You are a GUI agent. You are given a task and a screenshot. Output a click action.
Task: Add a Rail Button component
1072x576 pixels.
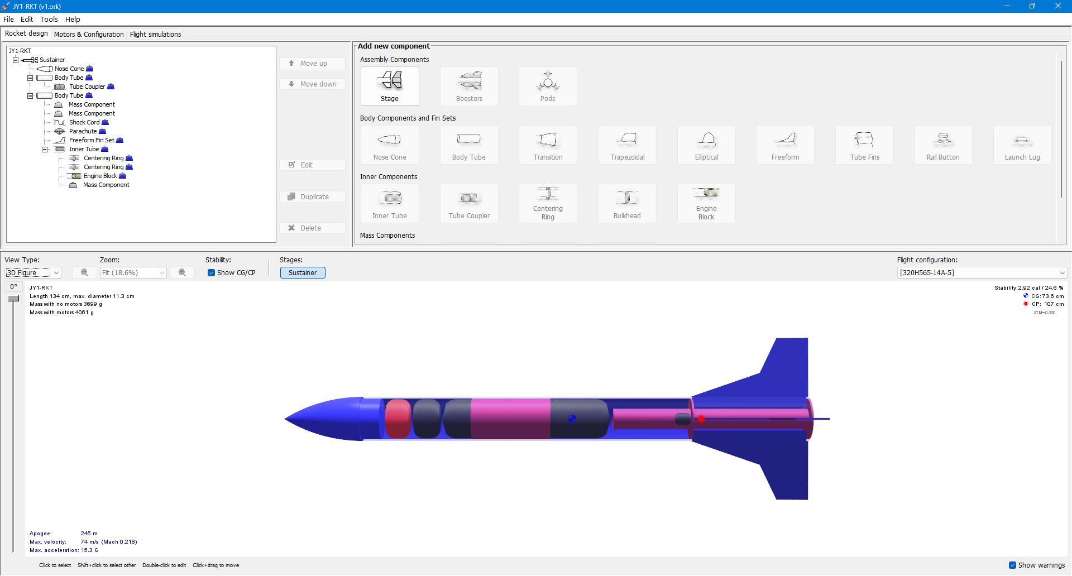point(943,145)
